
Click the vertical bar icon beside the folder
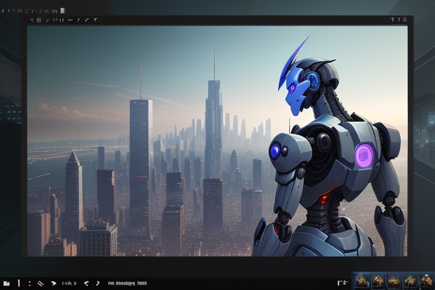(19, 283)
